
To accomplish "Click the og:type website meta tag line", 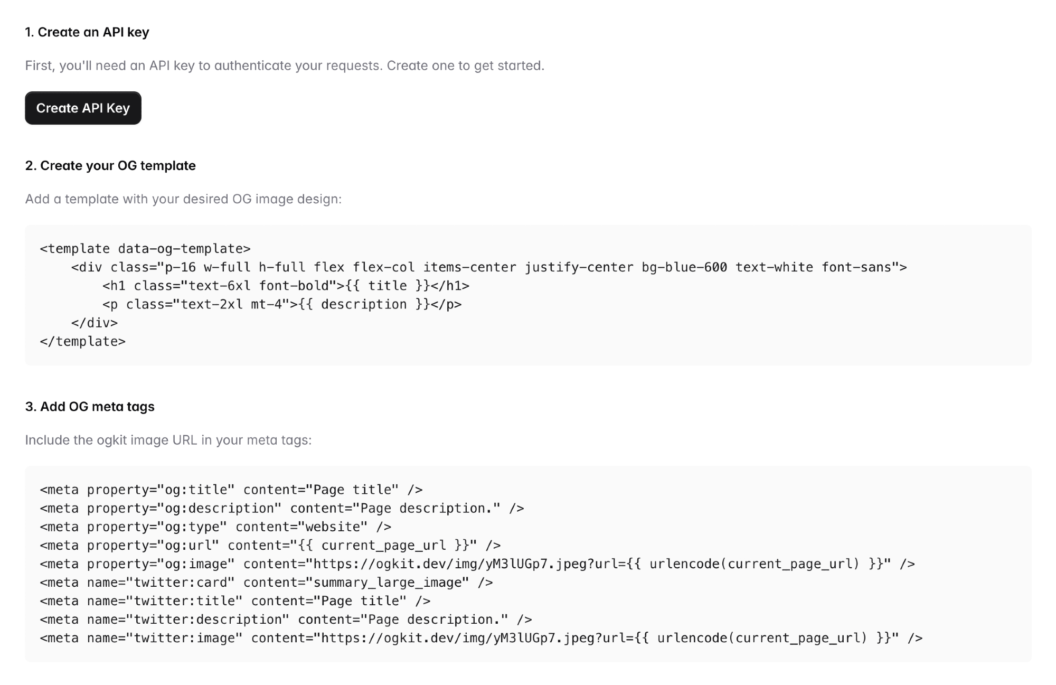I will pos(215,527).
